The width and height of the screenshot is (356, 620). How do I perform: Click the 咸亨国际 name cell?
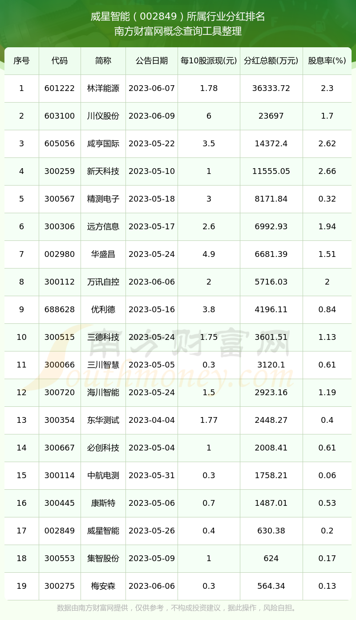(103, 144)
